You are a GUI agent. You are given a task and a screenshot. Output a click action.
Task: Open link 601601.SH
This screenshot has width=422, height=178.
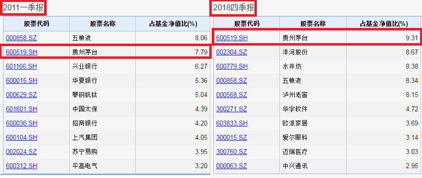point(21,109)
